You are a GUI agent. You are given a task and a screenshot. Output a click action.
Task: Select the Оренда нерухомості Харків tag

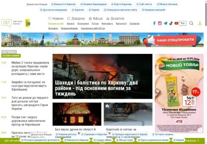coord(130,134)
